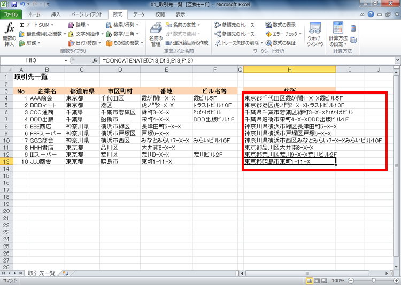Click the 100% zoom level
401x285 pixels.
point(338,281)
